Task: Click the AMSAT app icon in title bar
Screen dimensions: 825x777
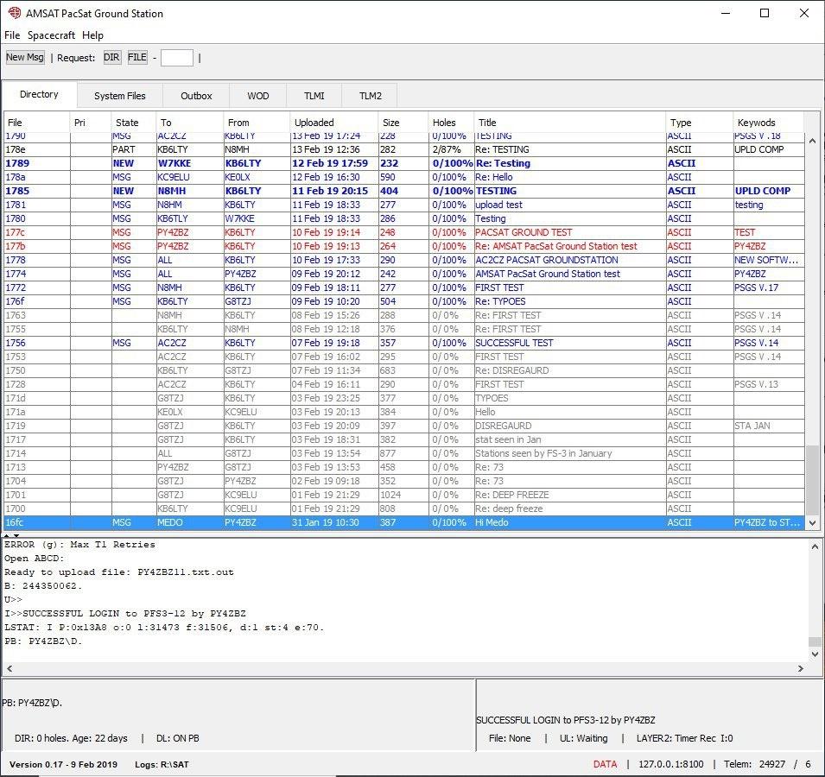Action: tap(14, 13)
